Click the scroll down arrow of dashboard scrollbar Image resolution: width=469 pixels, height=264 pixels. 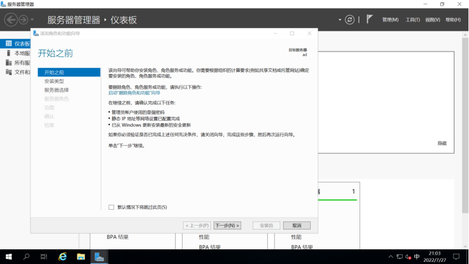[465, 246]
